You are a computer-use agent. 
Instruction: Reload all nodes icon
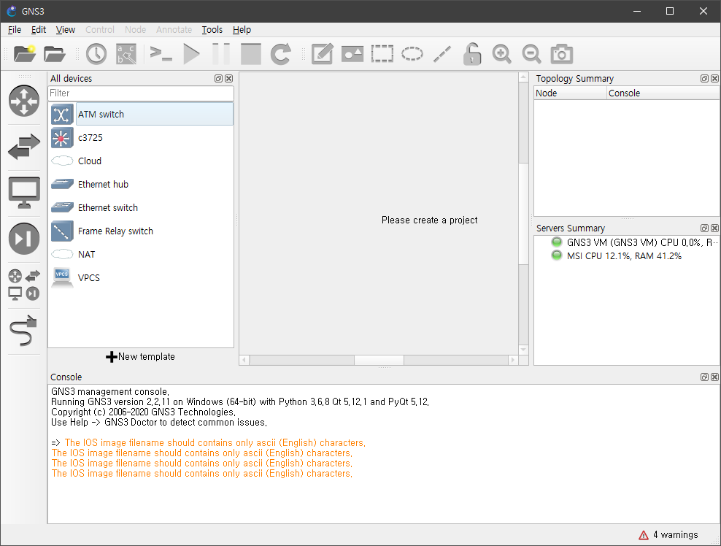pyautogui.click(x=280, y=54)
